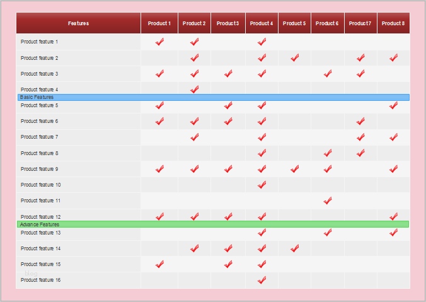Screen dimensions: 426x302
Task: Select the Product 2 column header
Action: [x=194, y=23]
